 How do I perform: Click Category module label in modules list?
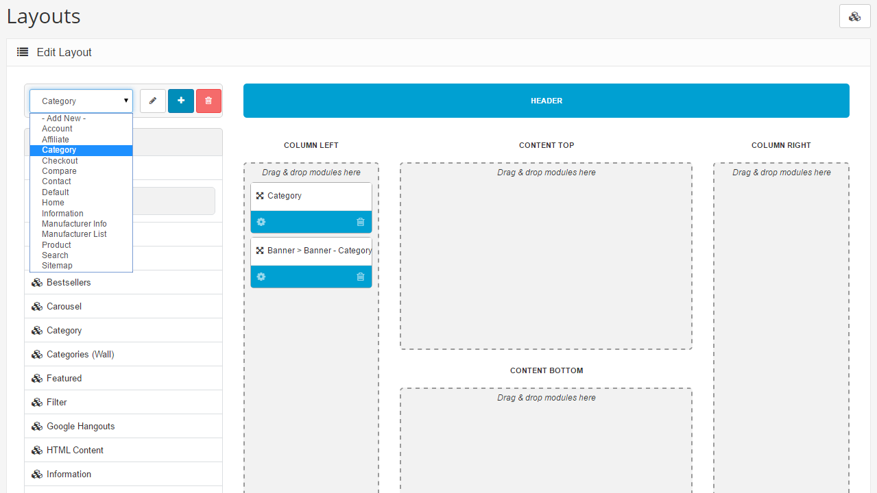(64, 330)
